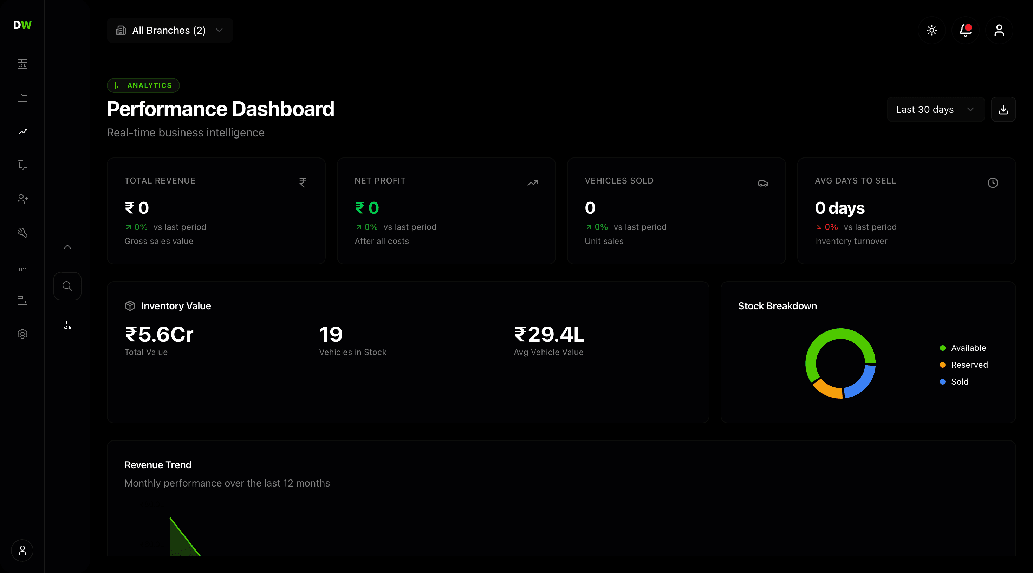This screenshot has width=1033, height=573.
Task: Open the All Branches dropdown
Action: click(x=170, y=30)
